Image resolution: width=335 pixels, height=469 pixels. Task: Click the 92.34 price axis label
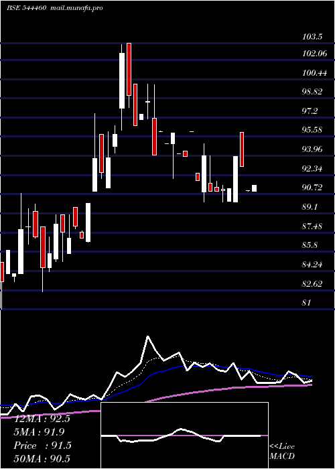[312, 169]
